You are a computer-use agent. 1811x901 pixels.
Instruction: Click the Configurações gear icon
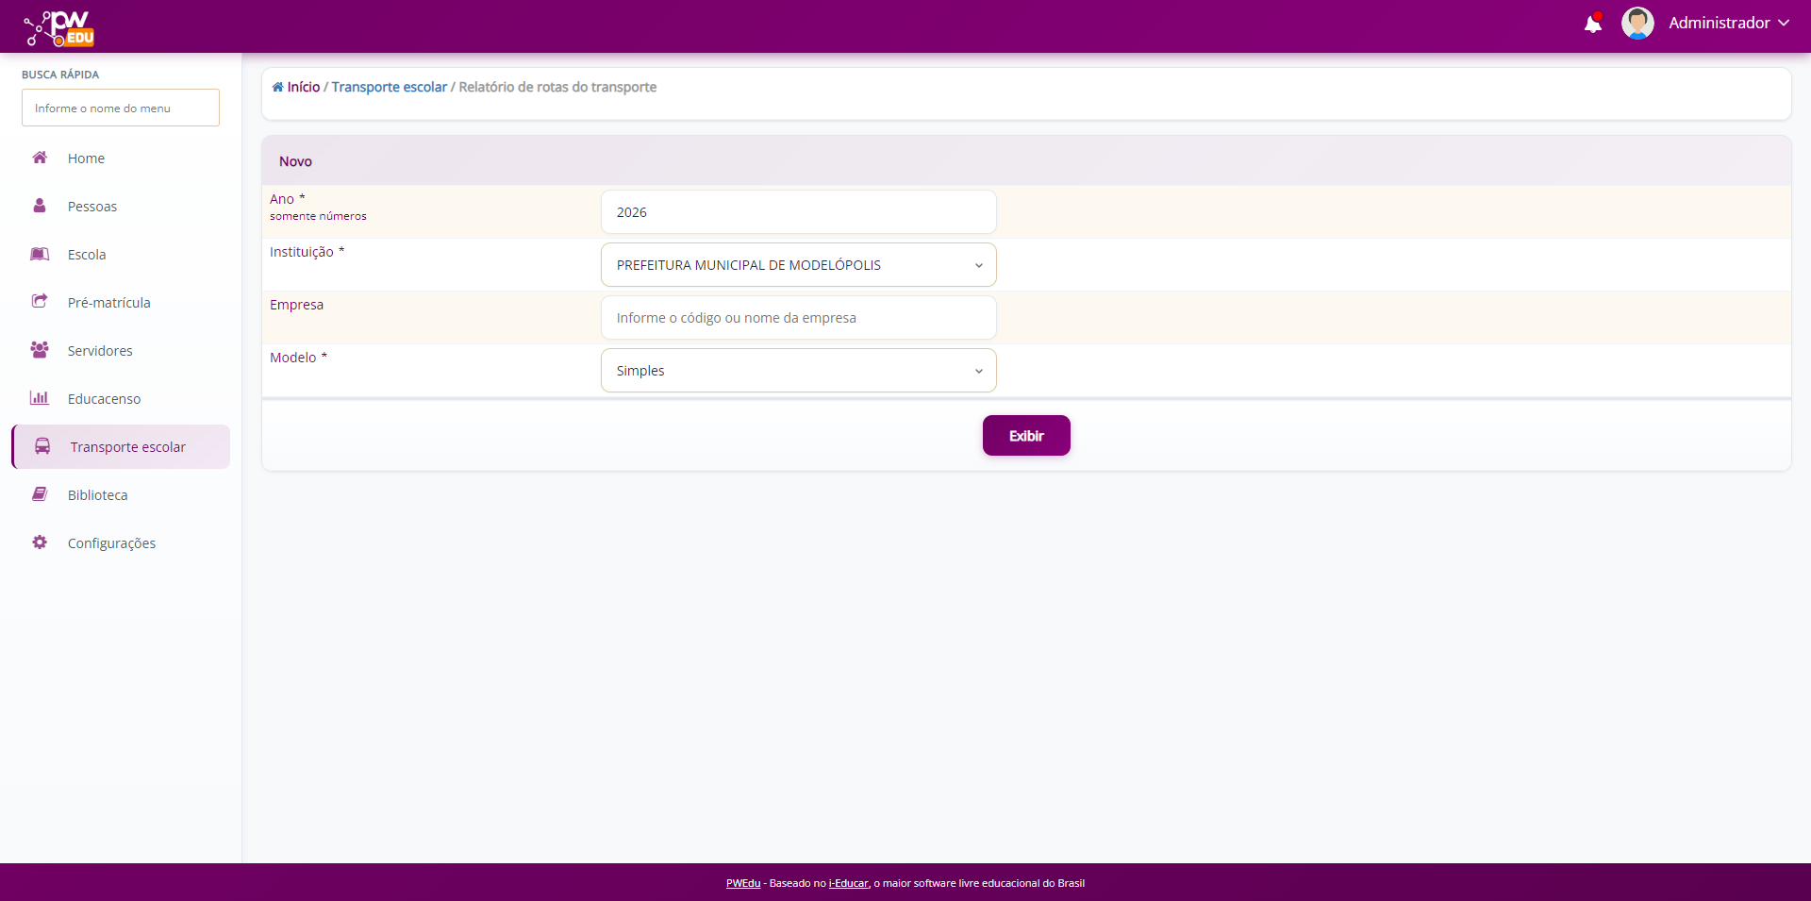coord(40,542)
